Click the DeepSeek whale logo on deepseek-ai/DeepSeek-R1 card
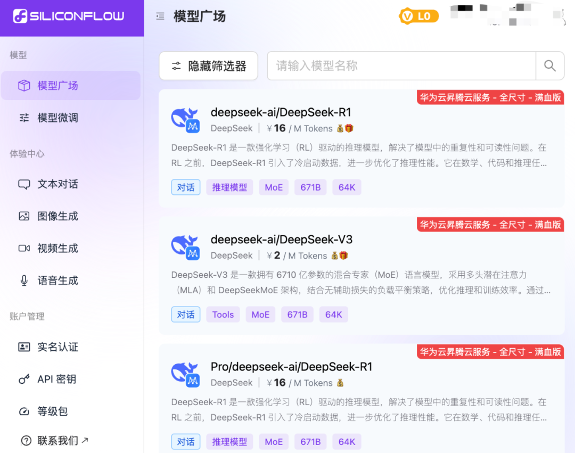The image size is (575, 453). click(186, 119)
